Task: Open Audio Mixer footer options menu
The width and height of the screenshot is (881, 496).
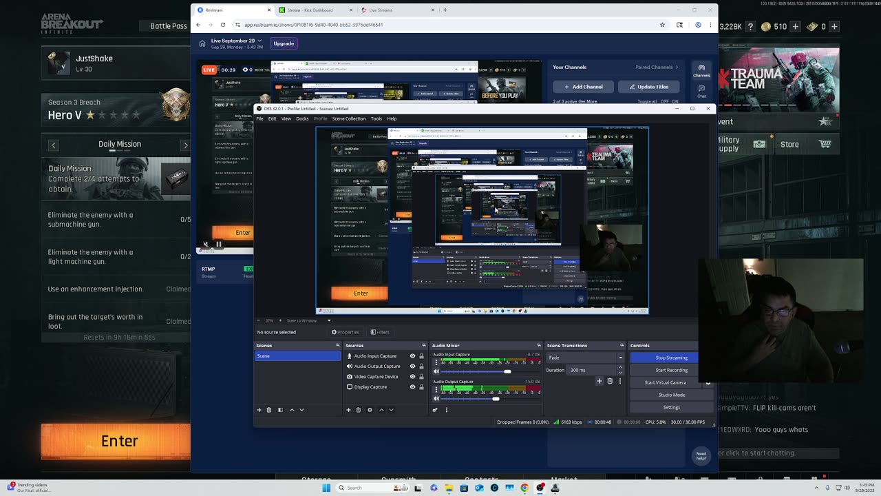Action: (446, 410)
